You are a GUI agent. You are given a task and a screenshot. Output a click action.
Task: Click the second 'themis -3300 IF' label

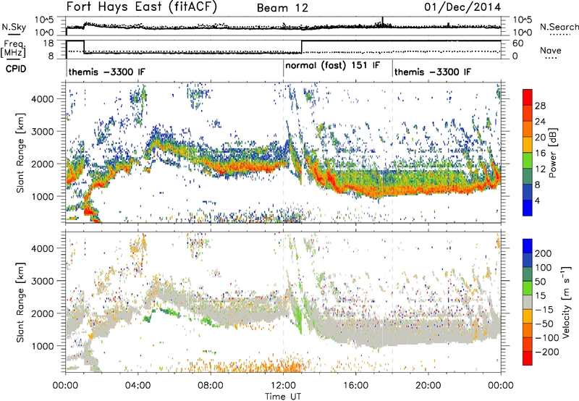(x=433, y=72)
